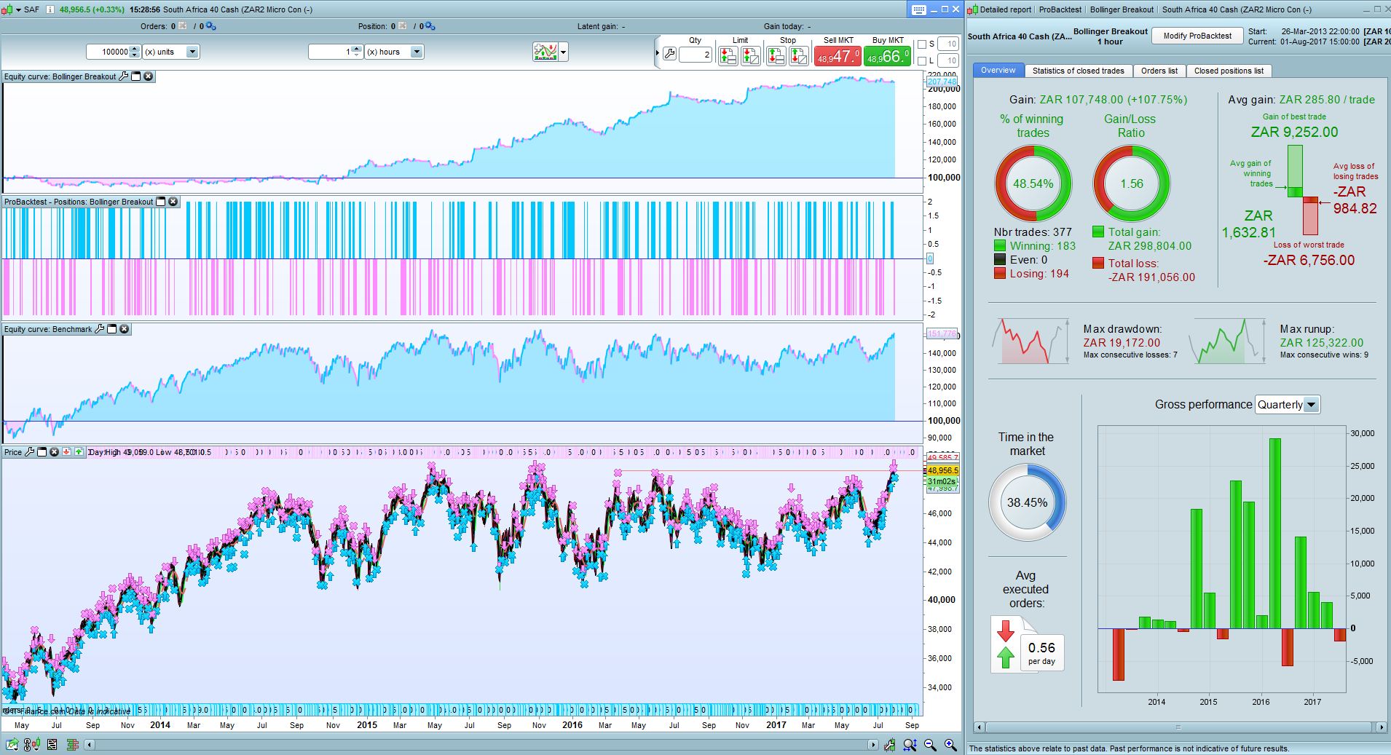Open the hours timeframe dropdown
Image resolution: width=1391 pixels, height=755 pixels.
(x=417, y=52)
